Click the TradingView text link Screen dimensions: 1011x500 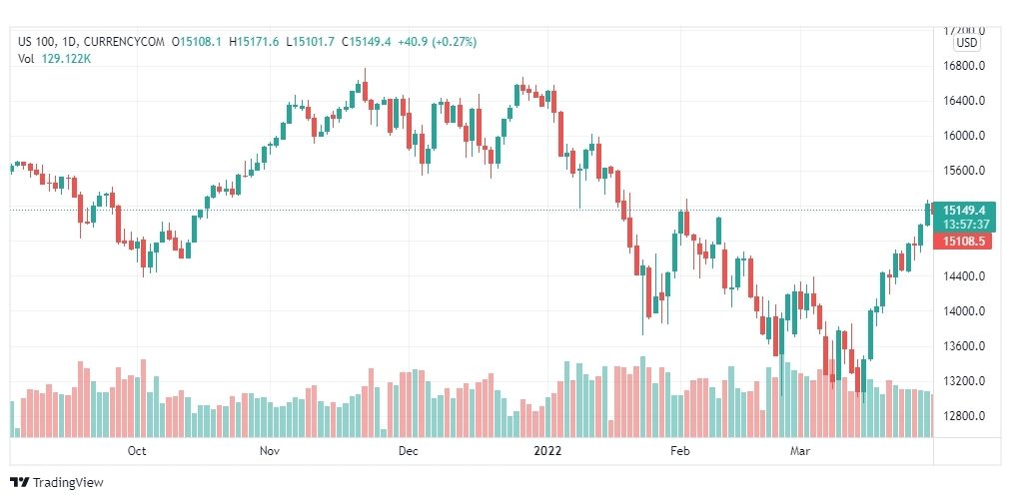coord(68,483)
